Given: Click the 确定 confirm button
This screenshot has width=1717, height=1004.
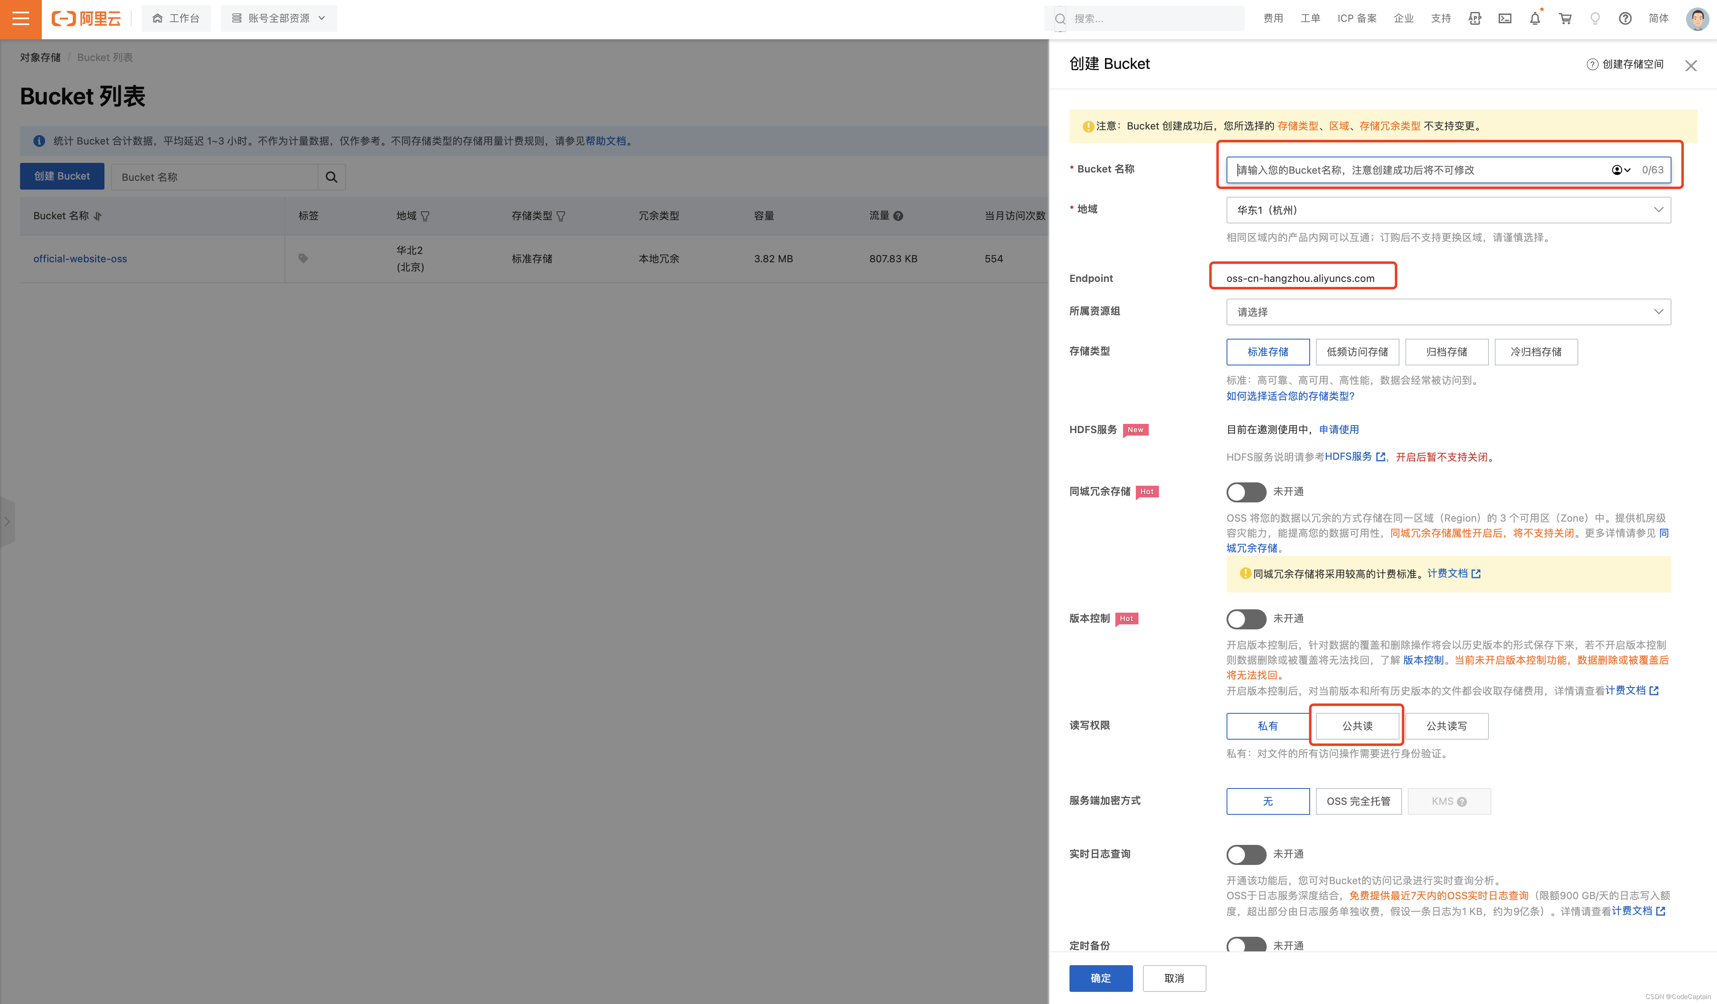Looking at the screenshot, I should click(1100, 978).
